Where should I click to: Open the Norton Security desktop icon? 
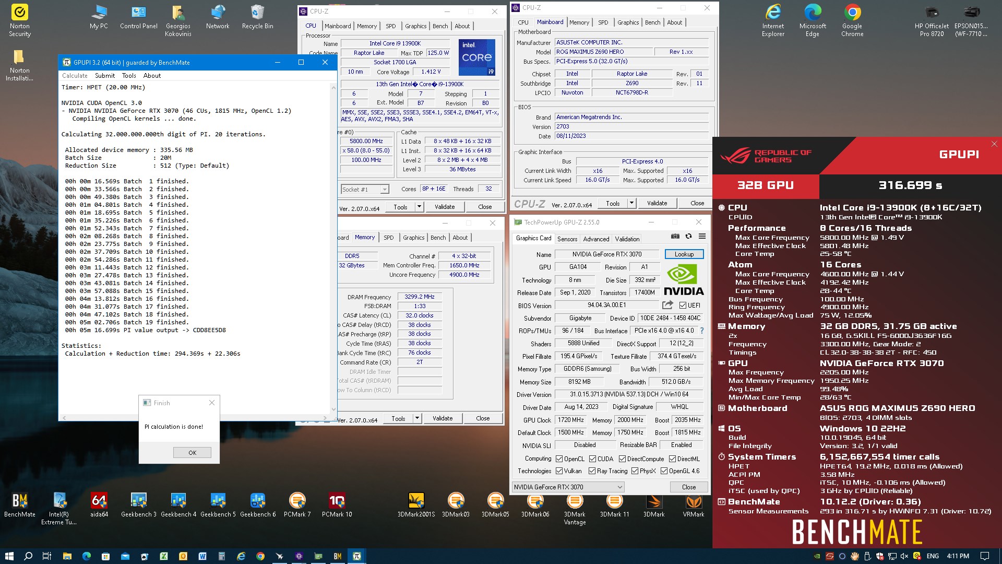point(20,21)
